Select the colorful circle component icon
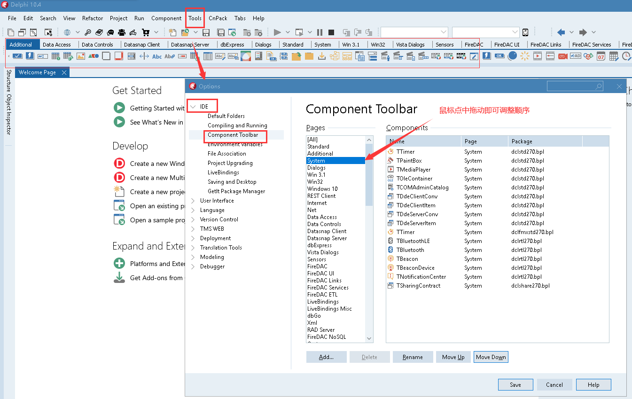Image resolution: width=632 pixels, height=399 pixels. [x=246, y=56]
